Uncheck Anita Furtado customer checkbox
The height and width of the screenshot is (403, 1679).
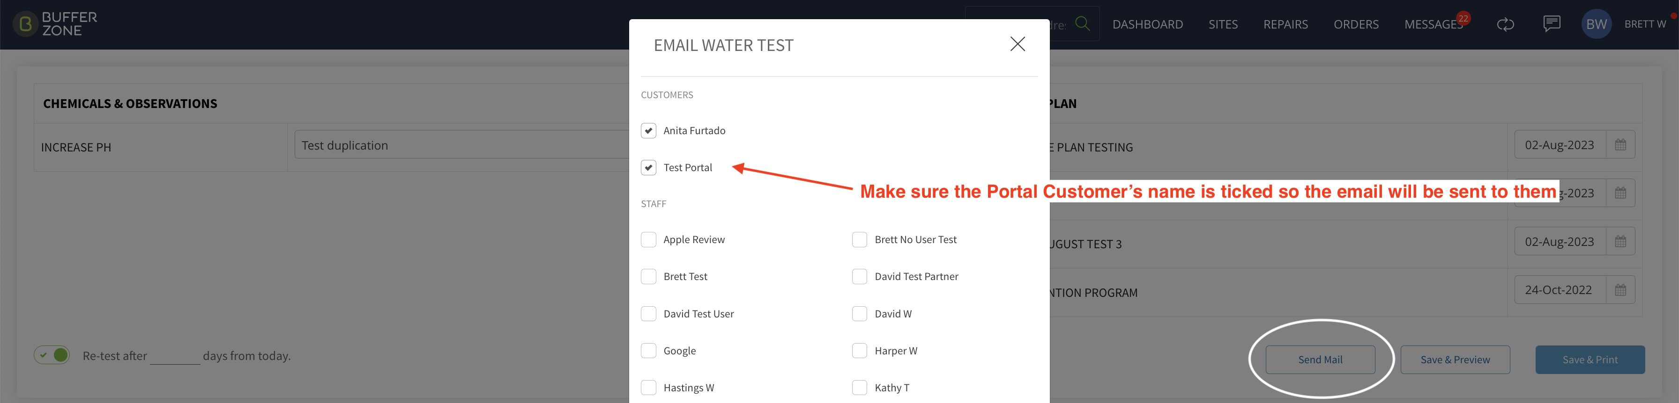[x=648, y=130]
